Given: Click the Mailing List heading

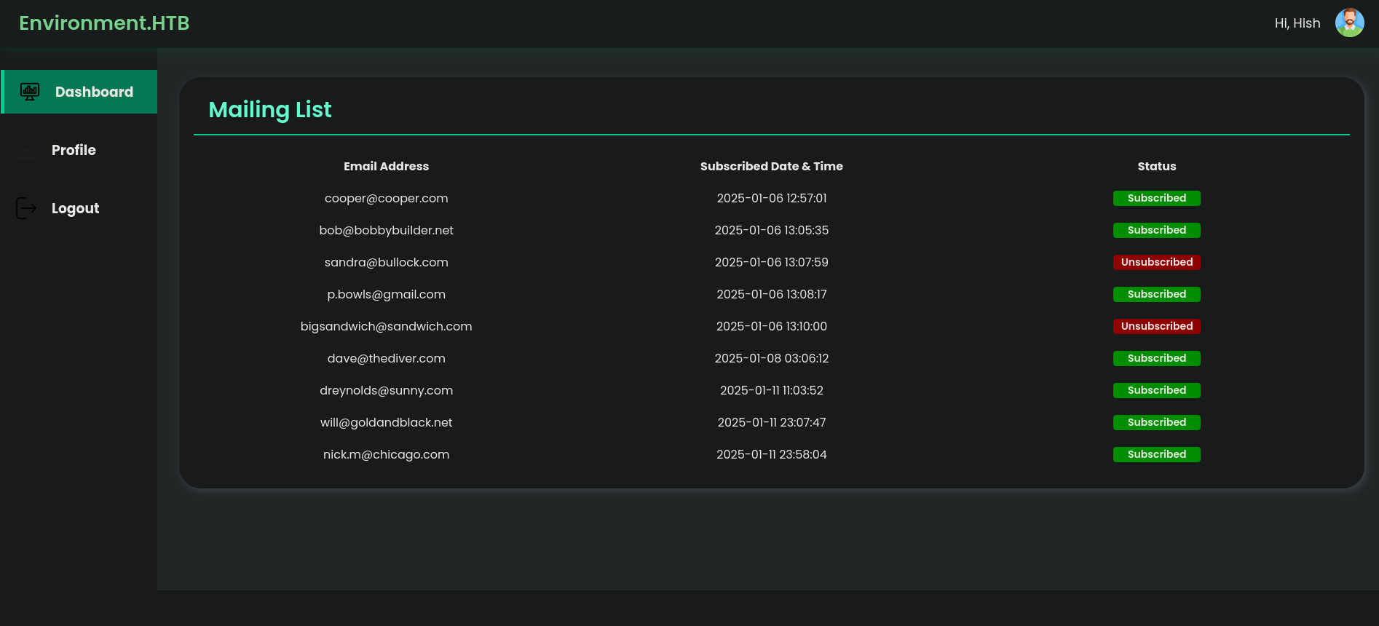Looking at the screenshot, I should tap(270, 109).
